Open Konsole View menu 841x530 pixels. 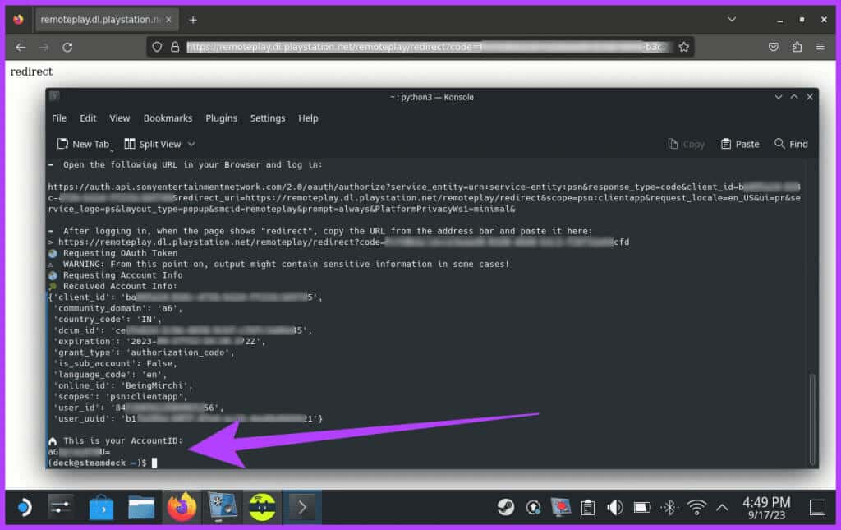click(120, 118)
